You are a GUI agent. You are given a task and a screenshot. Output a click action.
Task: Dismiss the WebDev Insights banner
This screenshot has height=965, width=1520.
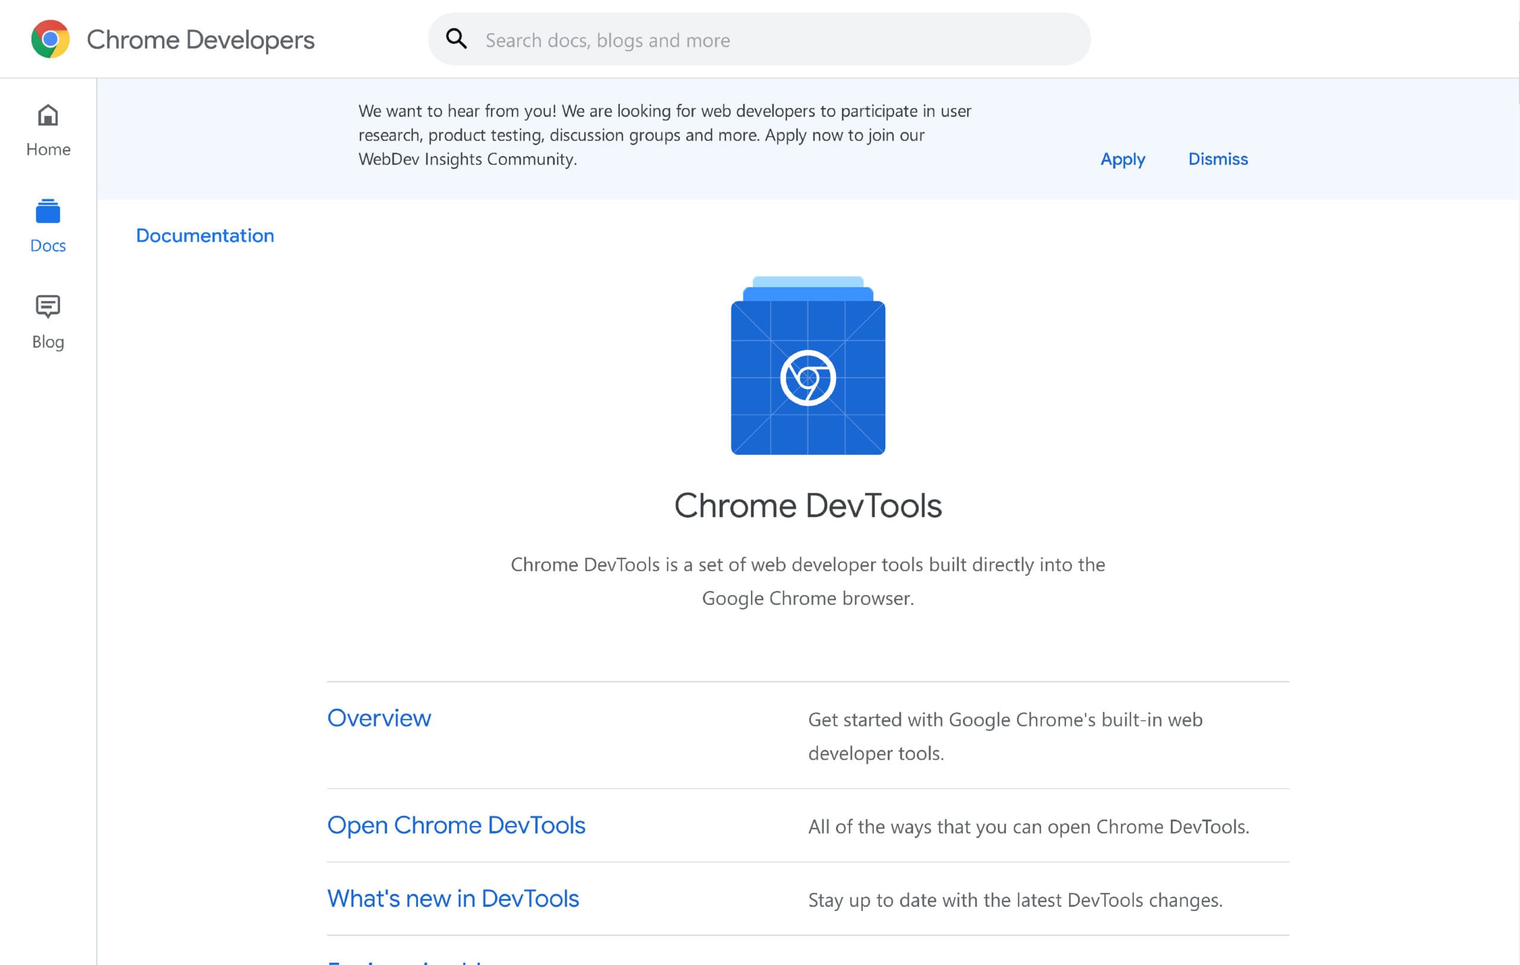[1218, 159]
